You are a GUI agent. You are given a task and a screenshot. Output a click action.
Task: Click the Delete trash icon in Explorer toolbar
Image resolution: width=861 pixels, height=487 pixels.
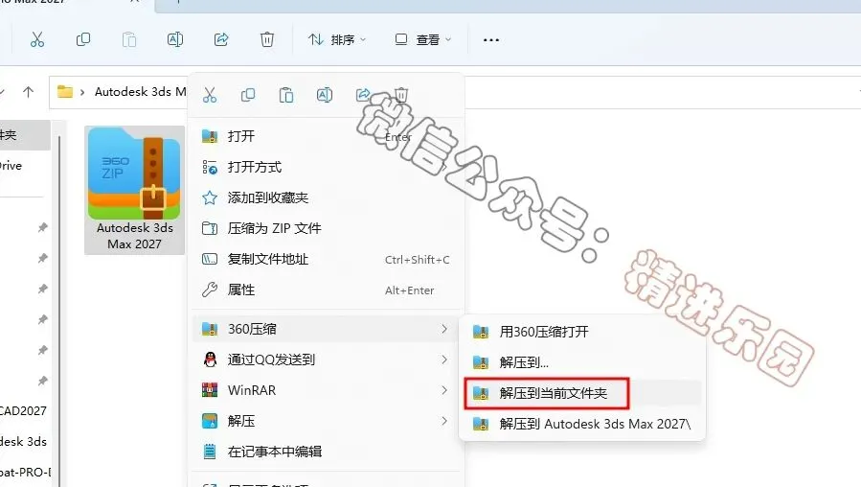pyautogui.click(x=267, y=39)
